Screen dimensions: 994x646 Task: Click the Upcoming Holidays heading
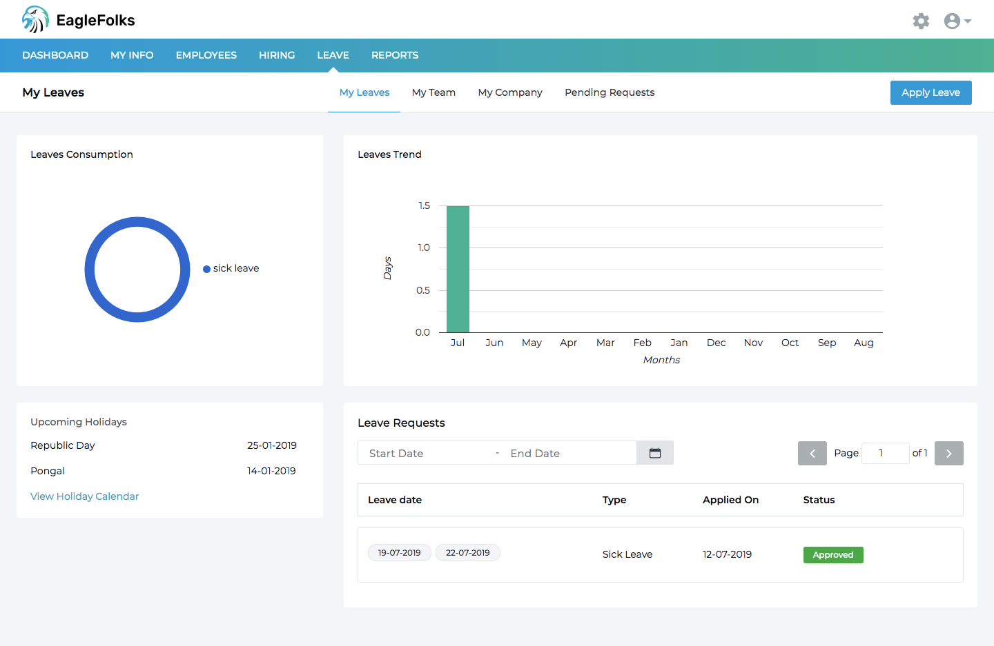pyautogui.click(x=79, y=422)
